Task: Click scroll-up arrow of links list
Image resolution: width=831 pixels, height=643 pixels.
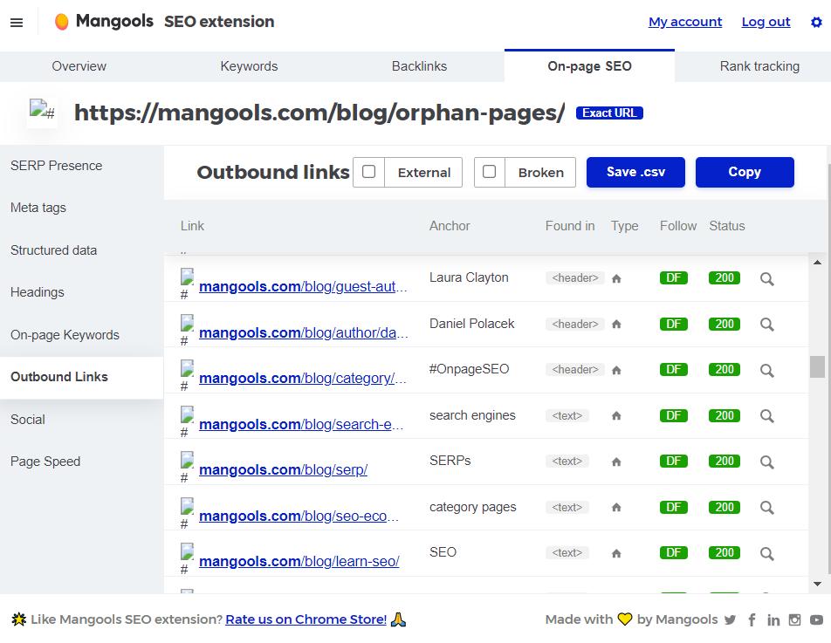Action: pyautogui.click(x=817, y=263)
